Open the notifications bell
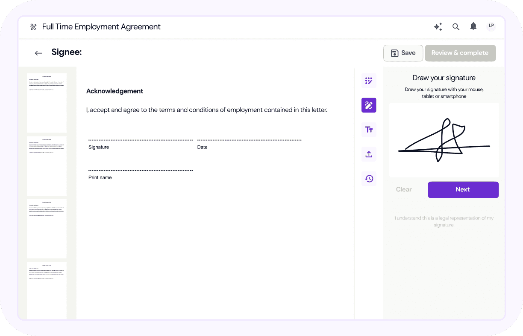 [473, 26]
